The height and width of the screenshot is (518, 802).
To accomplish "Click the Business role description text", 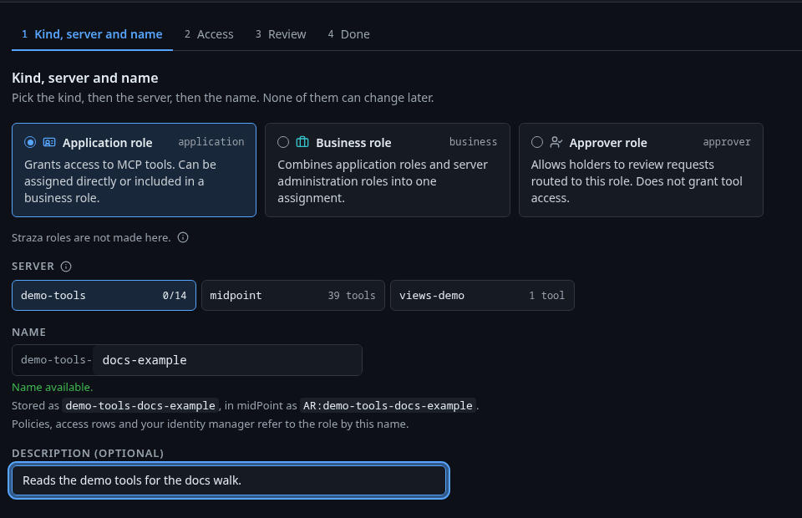I will (383, 181).
